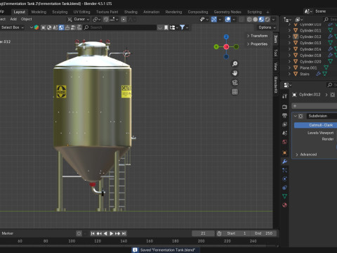Switch to the UV Editing workspace tab
This screenshot has height=253, width=337.
click(81, 12)
